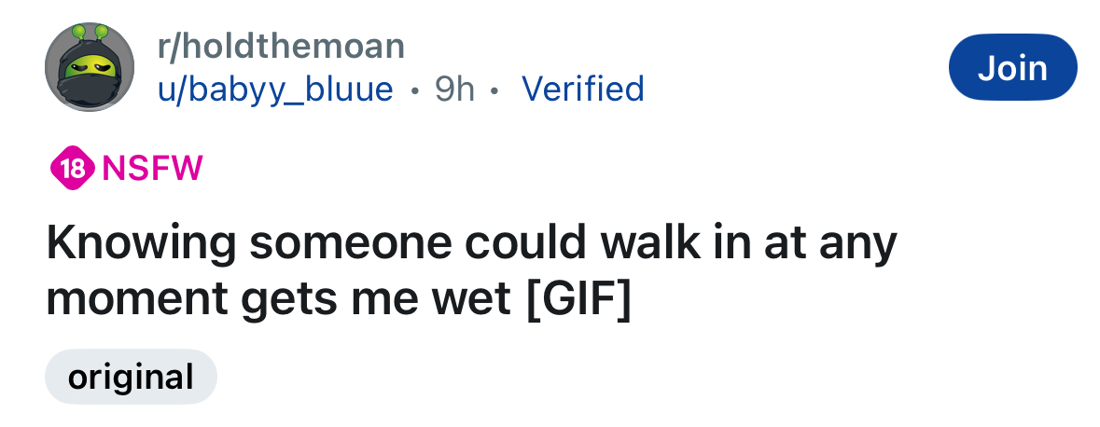The width and height of the screenshot is (1100, 427).
Task: Click the holdthemoan subreddit name text
Action: pos(282,45)
